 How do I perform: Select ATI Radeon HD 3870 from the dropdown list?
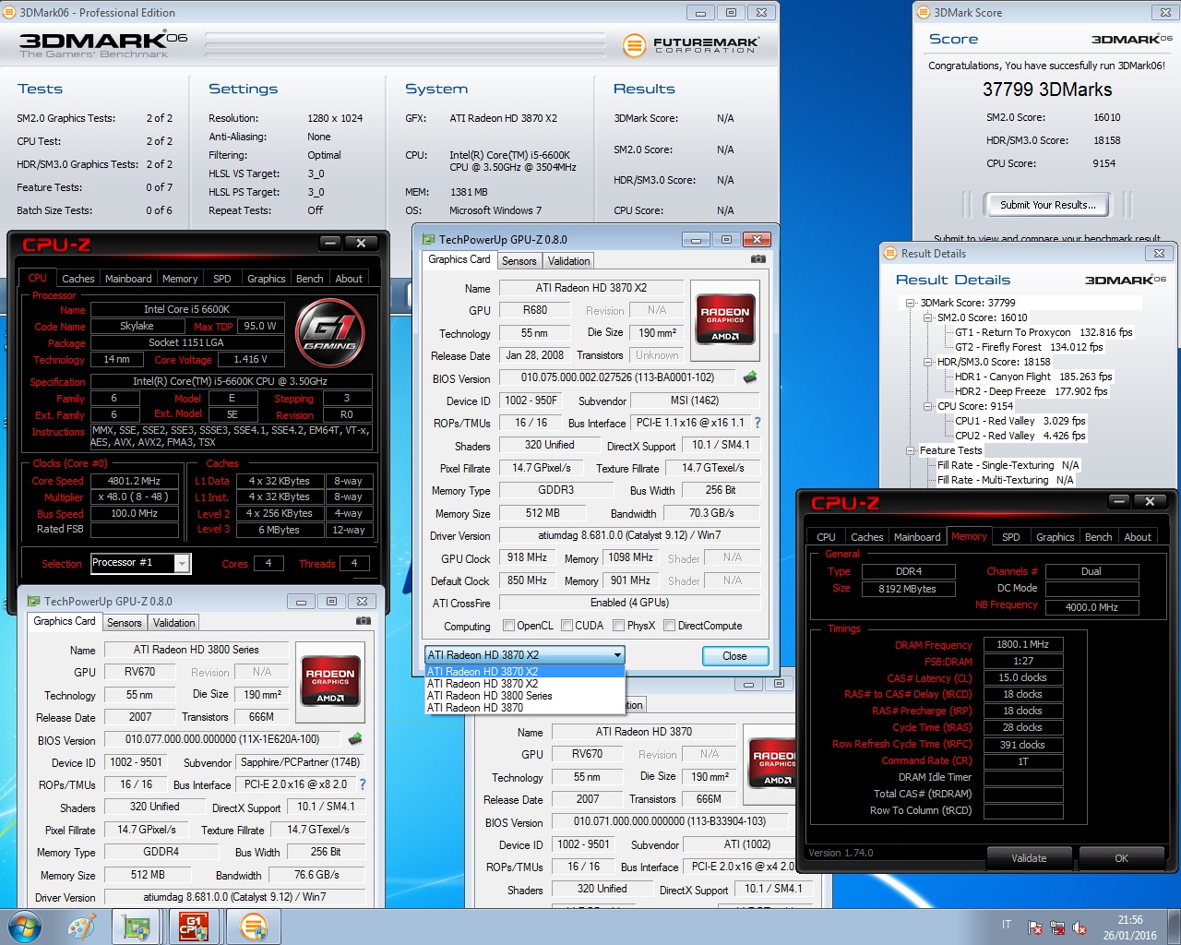(524, 708)
